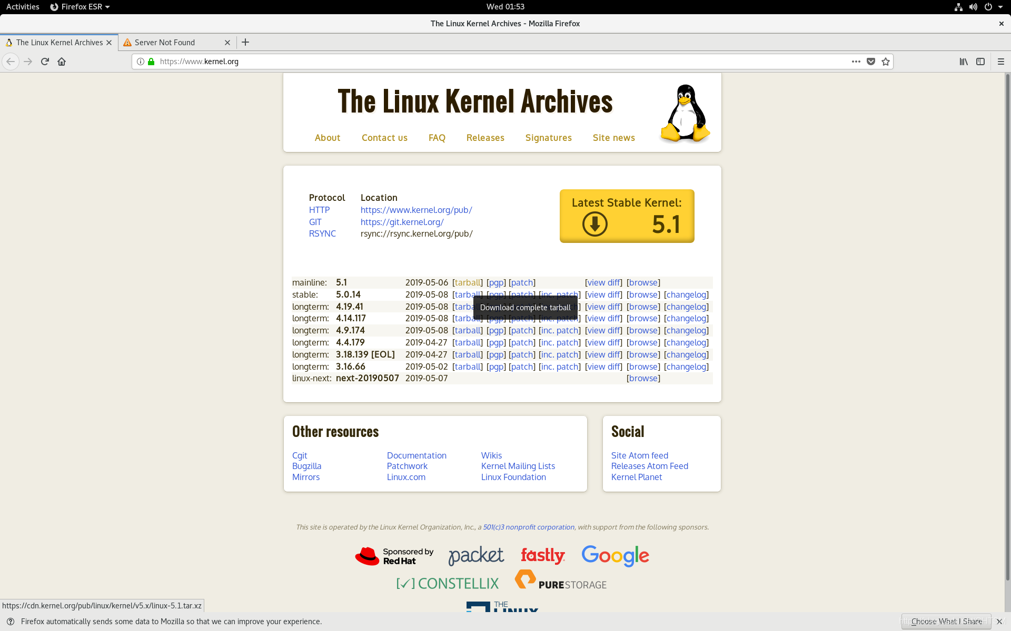The width and height of the screenshot is (1011, 631).
Task: Click the Latest Stable Kernel download arrow
Action: click(x=595, y=224)
